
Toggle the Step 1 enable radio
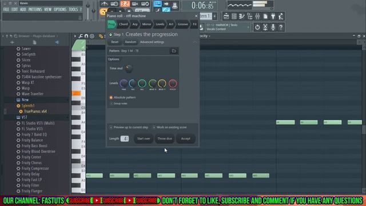(110, 34)
